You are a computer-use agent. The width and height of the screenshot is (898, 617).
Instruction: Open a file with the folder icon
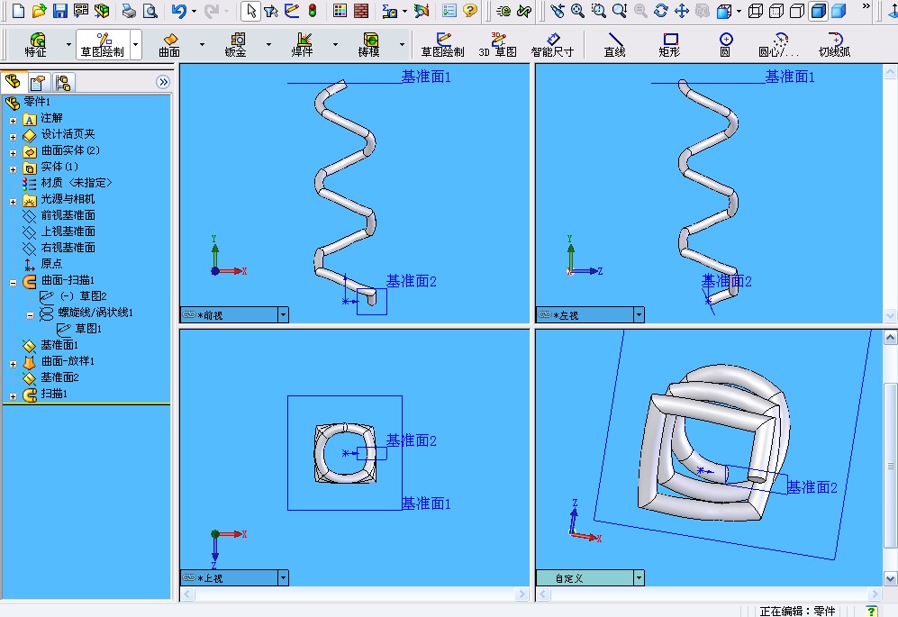39,10
